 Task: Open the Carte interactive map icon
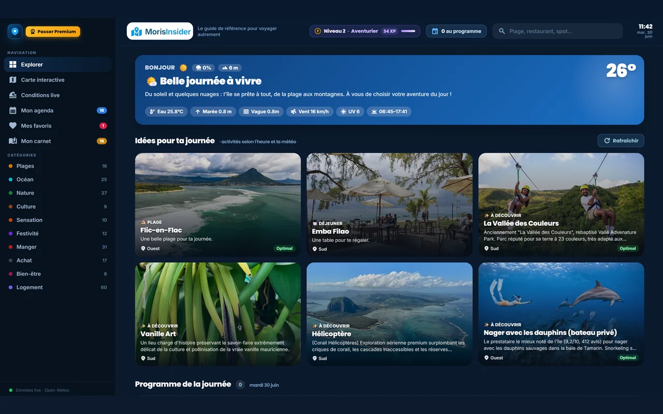click(x=13, y=80)
